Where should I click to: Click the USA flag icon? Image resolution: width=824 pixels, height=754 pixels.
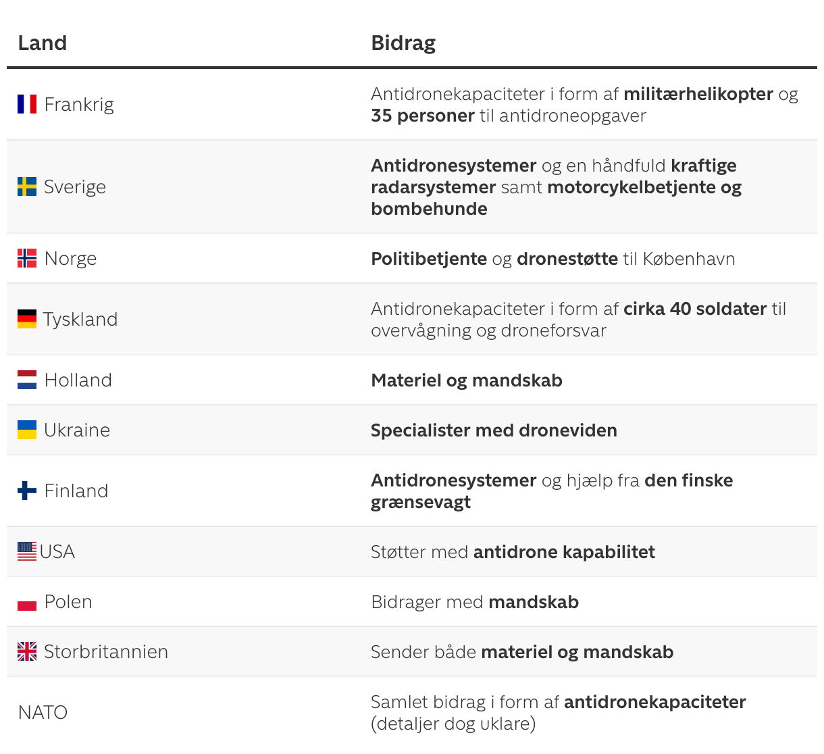point(27,551)
